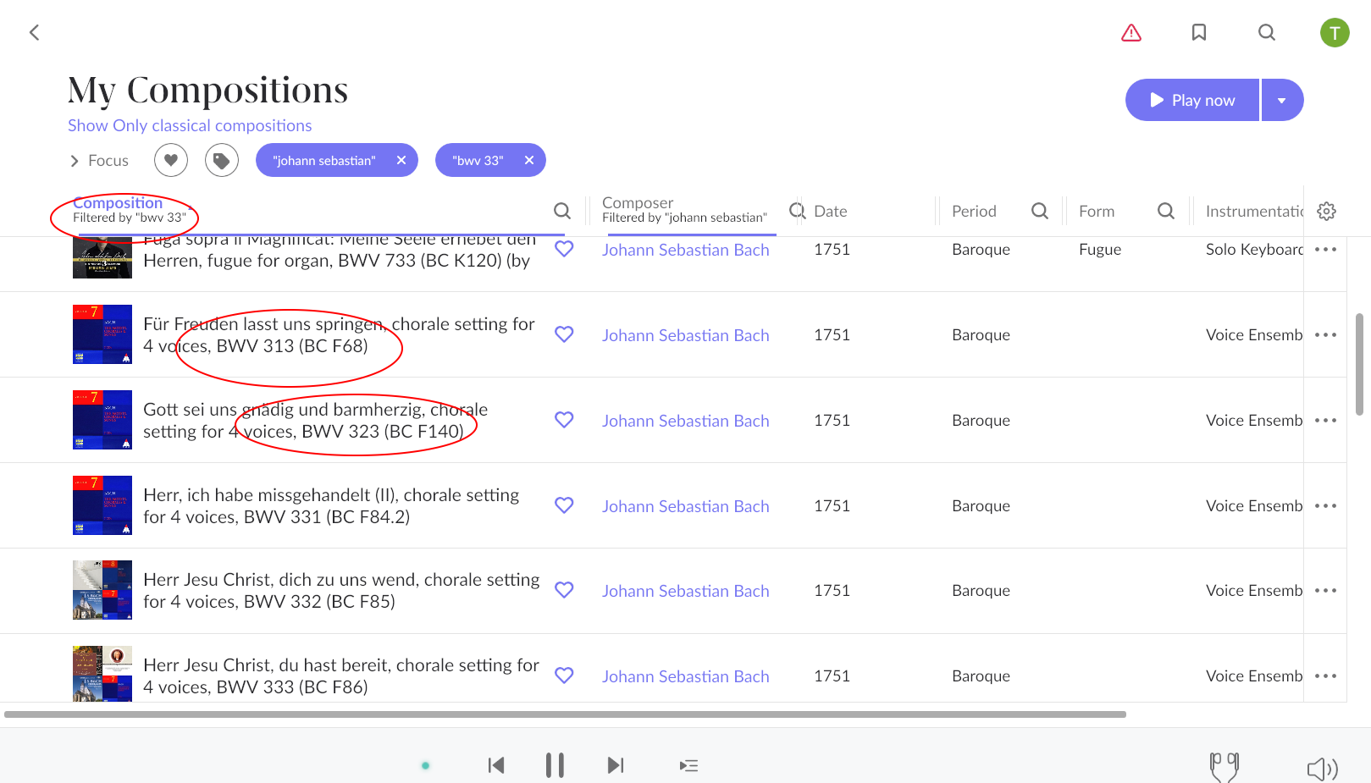The height and width of the screenshot is (783, 1371).
Task: Open column settings gear icon
Action: pyautogui.click(x=1327, y=211)
